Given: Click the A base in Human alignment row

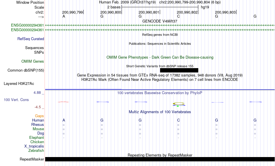Looking at the screenshot, I should tap(64, 120).
